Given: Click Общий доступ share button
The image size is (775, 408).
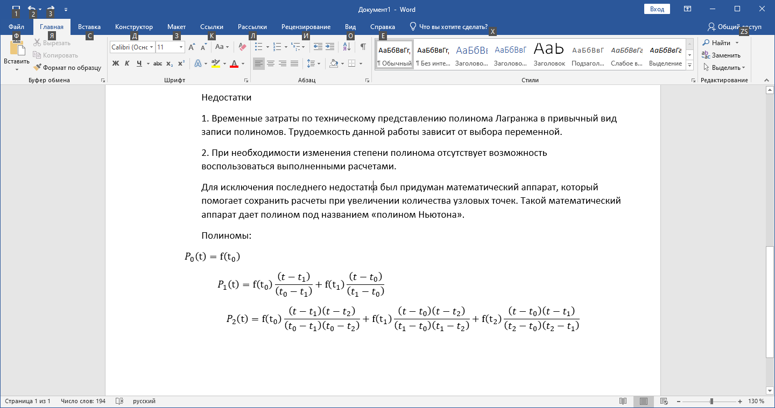Looking at the screenshot, I should point(735,27).
